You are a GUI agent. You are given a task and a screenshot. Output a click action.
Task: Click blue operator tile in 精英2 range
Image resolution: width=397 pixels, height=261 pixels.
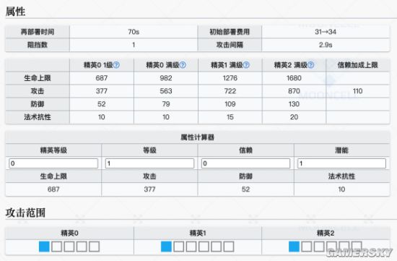click(294, 247)
